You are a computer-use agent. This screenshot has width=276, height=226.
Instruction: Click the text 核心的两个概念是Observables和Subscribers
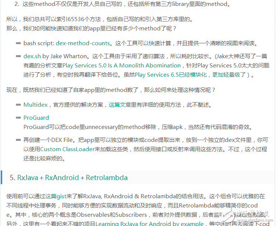pyautogui.click(x=89, y=215)
